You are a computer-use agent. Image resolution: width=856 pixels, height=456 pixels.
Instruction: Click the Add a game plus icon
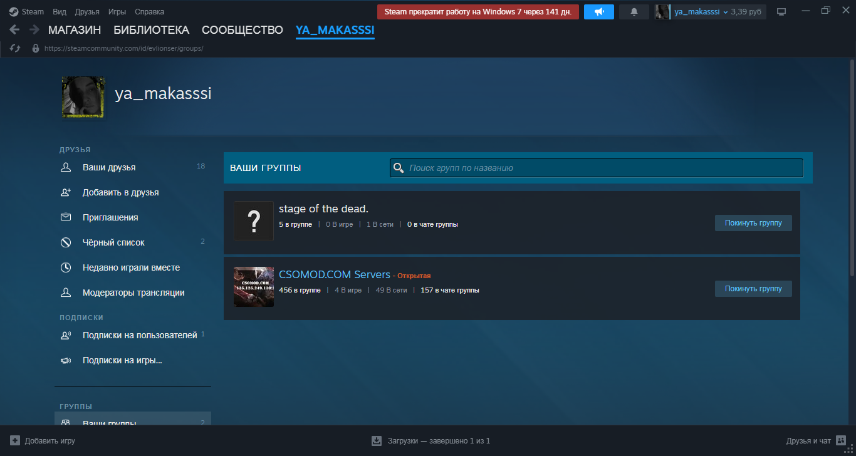(x=15, y=440)
